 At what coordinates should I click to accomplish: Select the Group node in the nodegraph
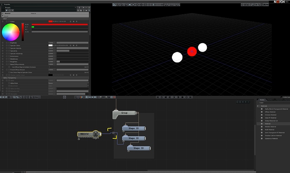coord(124,113)
